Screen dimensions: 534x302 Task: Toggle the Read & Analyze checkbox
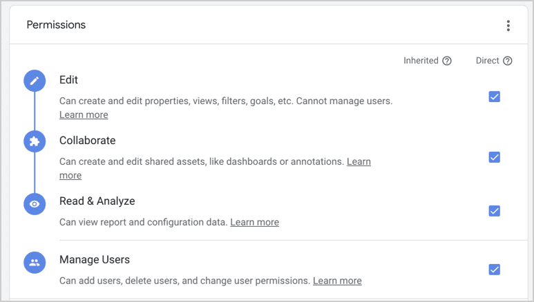494,211
